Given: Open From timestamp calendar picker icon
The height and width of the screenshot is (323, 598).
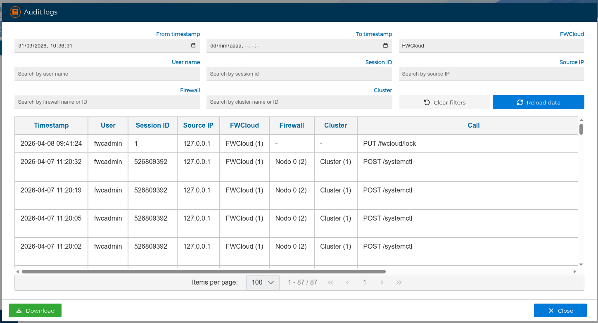Looking at the screenshot, I should click(x=193, y=46).
